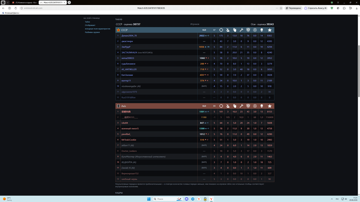Sort Axis table by kills crosshair icon
Screen dimensions: 360x202
click(221, 106)
